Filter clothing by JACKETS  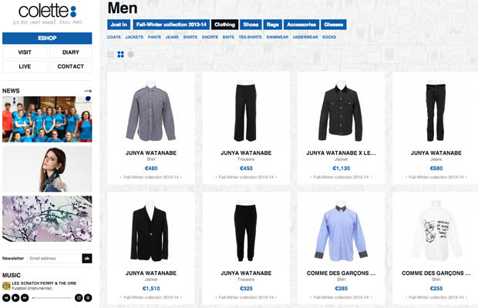click(x=134, y=37)
